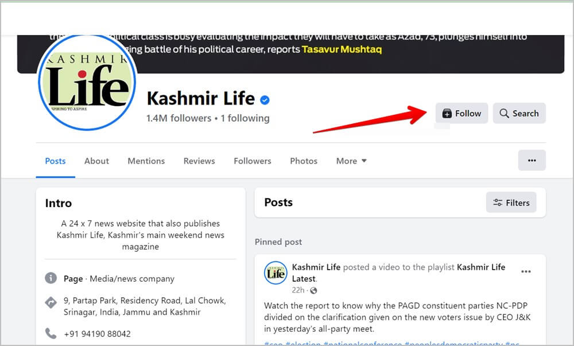Click the Pinned post label
The width and height of the screenshot is (574, 346).
278,242
